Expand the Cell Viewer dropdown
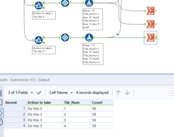 (61, 92)
